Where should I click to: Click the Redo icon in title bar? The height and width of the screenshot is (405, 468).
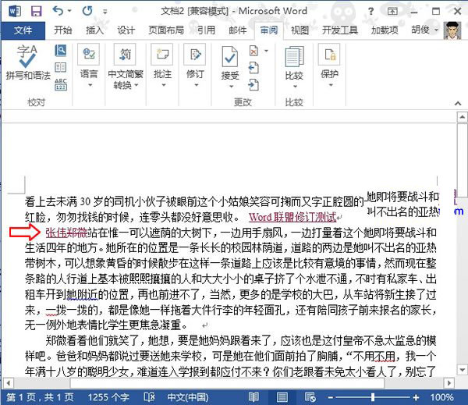pyautogui.click(x=85, y=11)
